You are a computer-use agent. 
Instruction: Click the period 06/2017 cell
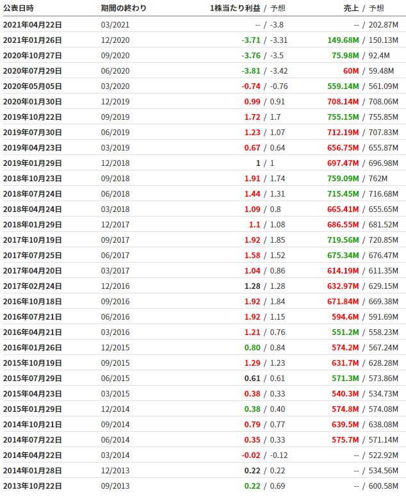tap(115, 256)
